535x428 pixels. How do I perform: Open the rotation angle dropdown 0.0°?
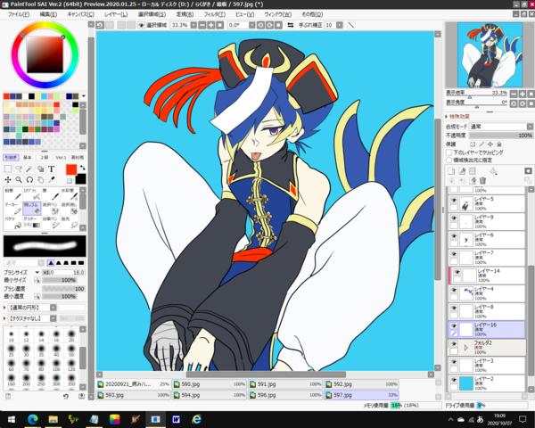coord(251,25)
